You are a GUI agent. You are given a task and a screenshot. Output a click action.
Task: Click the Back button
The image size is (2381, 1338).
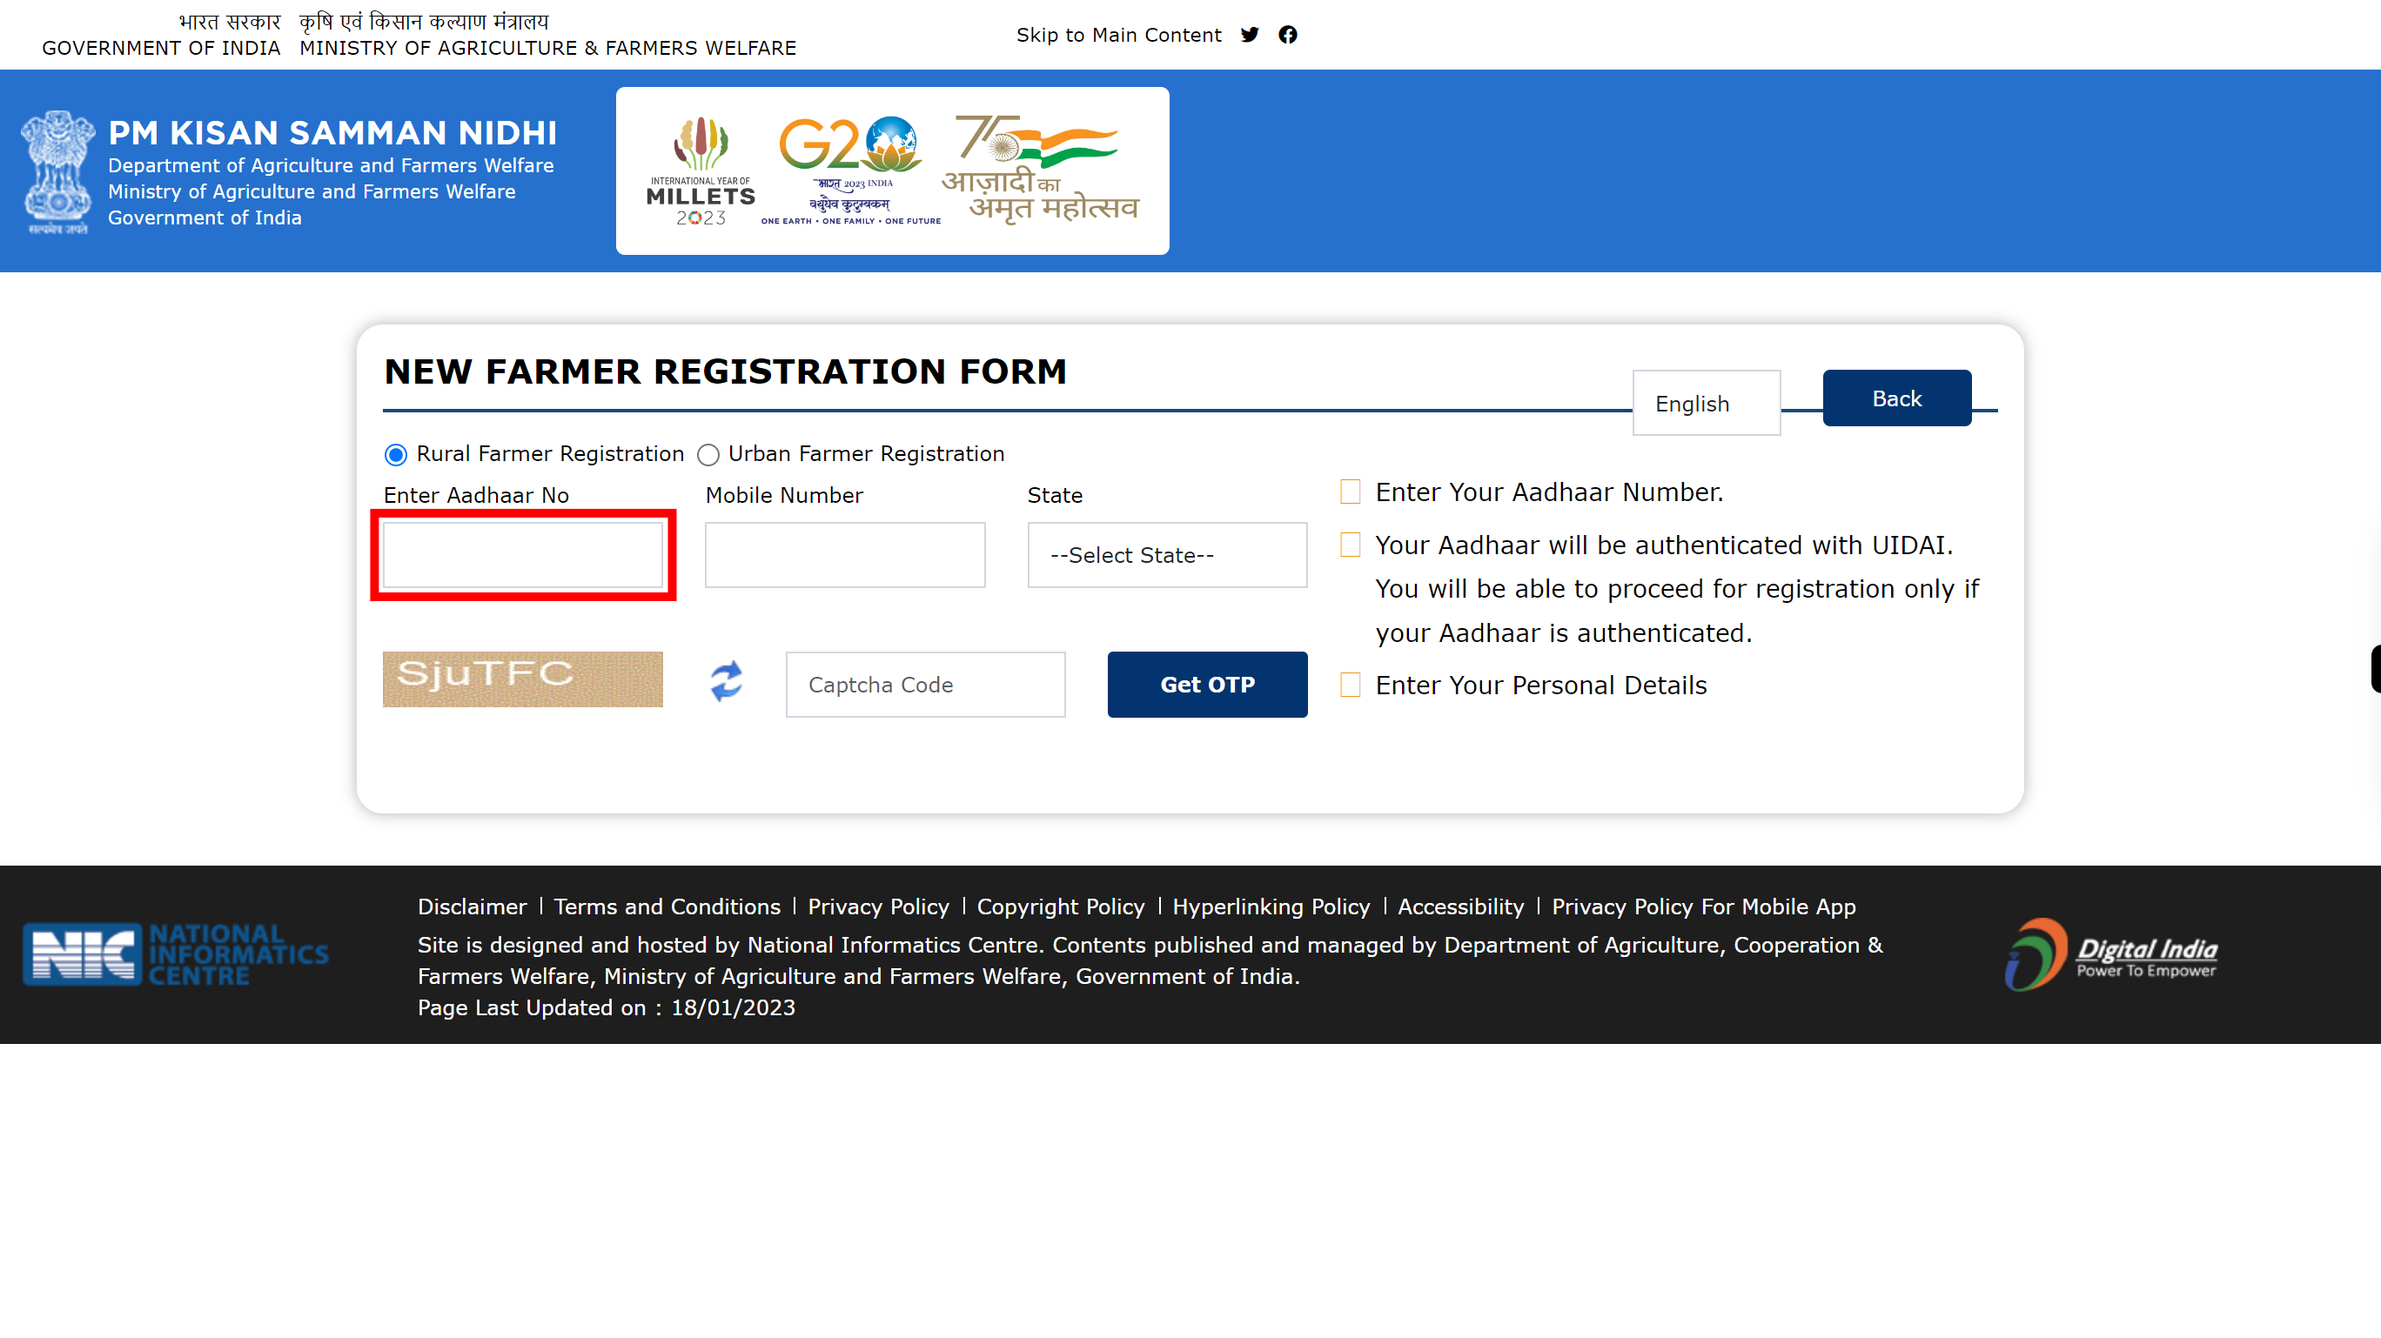coord(1897,398)
